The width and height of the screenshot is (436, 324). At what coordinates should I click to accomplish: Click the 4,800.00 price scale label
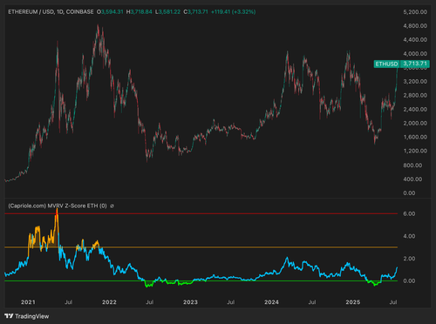415,26
